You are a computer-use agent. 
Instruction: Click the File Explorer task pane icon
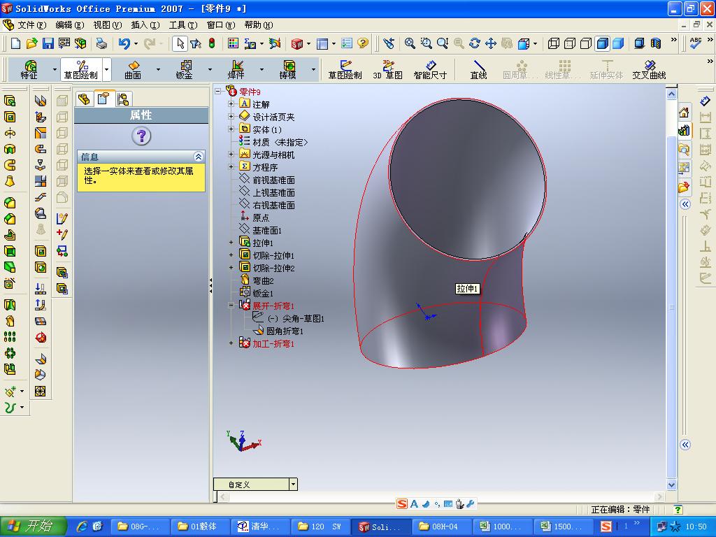tap(684, 150)
